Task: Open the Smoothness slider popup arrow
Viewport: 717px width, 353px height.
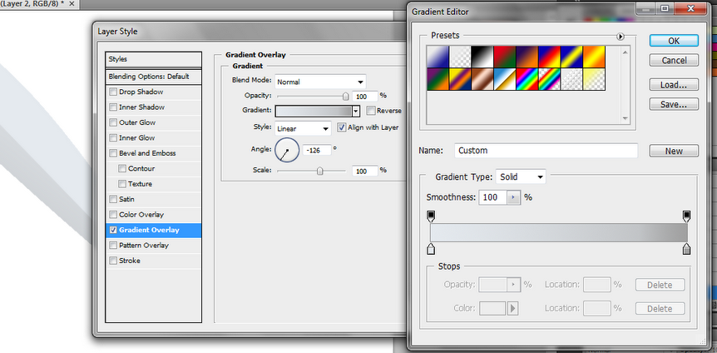Action: click(513, 198)
